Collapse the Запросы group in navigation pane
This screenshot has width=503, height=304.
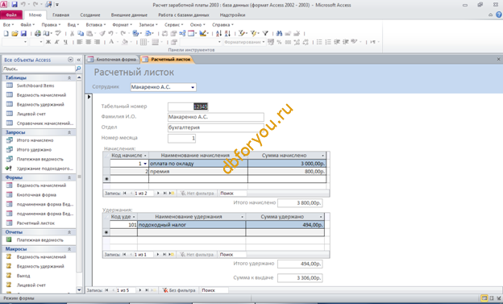[69, 132]
